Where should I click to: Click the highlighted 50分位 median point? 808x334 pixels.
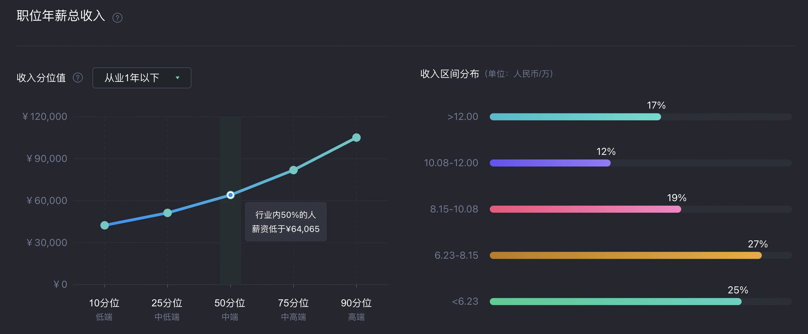pos(230,195)
